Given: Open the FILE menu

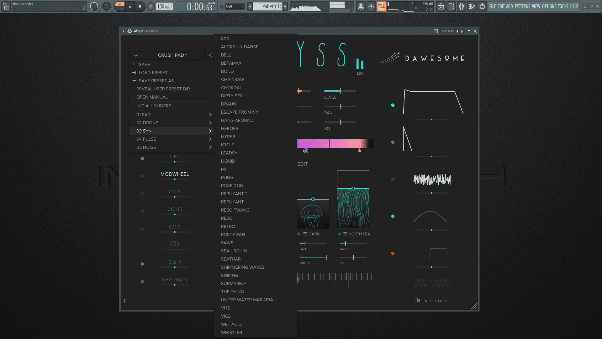Looking at the screenshot, I should coord(493,6).
